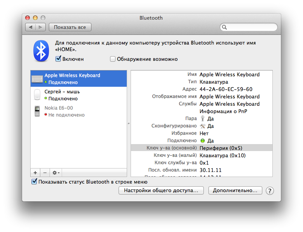Remove selected device with minus button
This screenshot has width=303, height=232.
coord(45,172)
